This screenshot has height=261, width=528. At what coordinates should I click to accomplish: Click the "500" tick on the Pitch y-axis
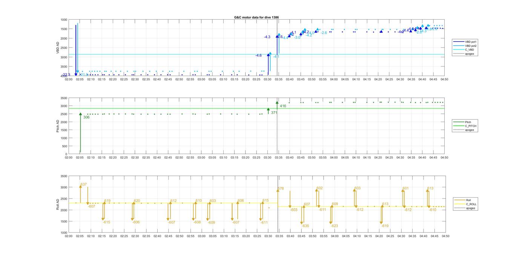64,146
